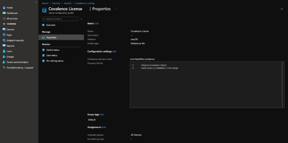
Task: Click the Preference file profile type value
Action: (138, 43)
